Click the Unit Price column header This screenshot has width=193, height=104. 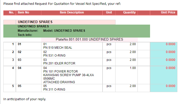168,12
